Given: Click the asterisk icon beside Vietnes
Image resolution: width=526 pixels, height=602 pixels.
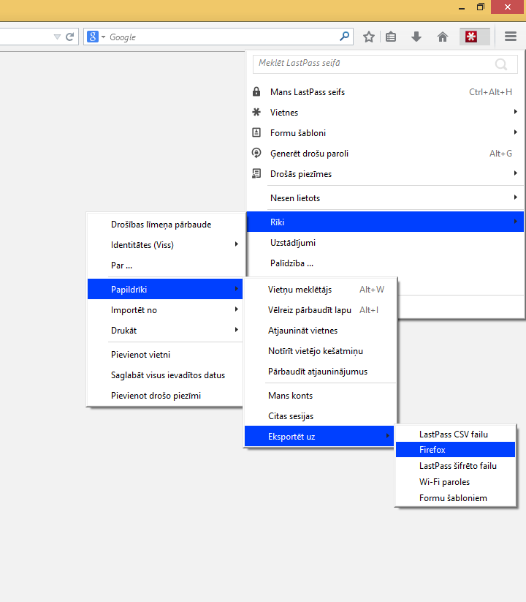Looking at the screenshot, I should click(256, 112).
